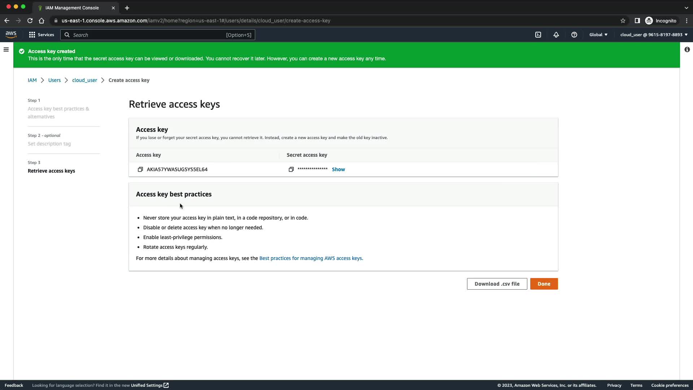This screenshot has height=390, width=693.
Task: Go to Users breadcrumb
Action: (x=55, y=80)
